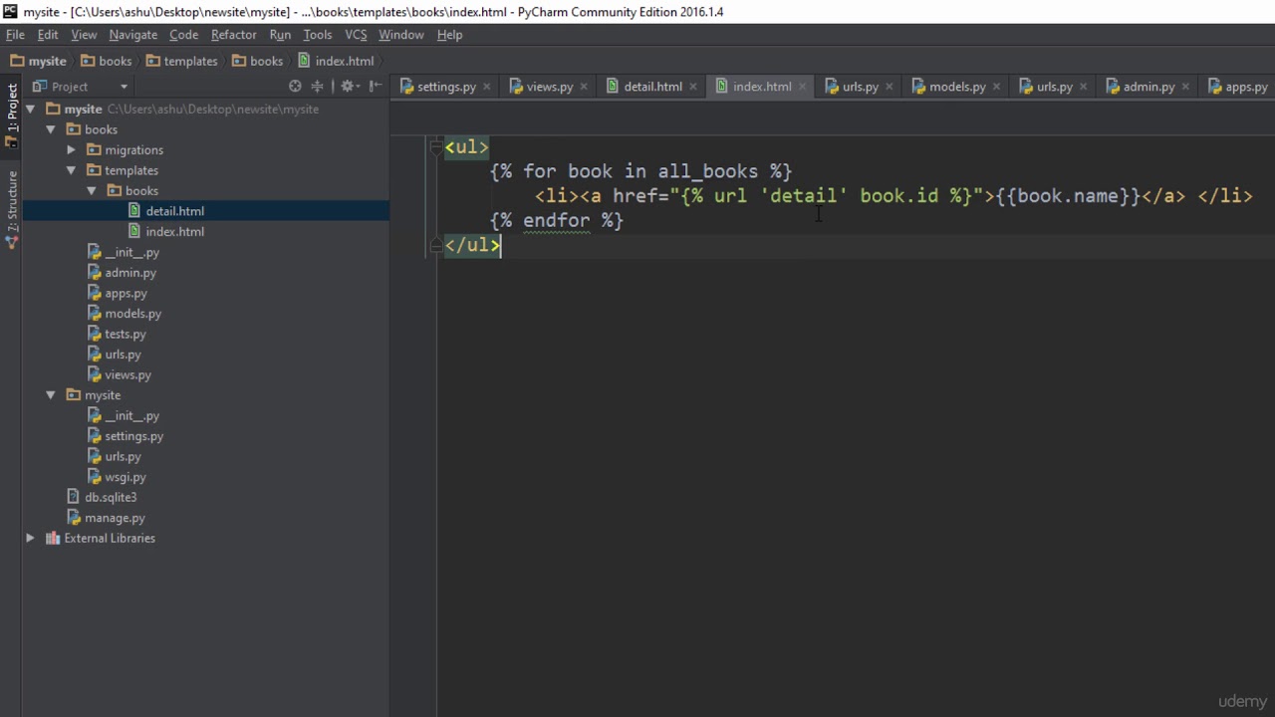1275x717 pixels.
Task: Toggle the 1: Project side tool button
Action: tap(12, 115)
